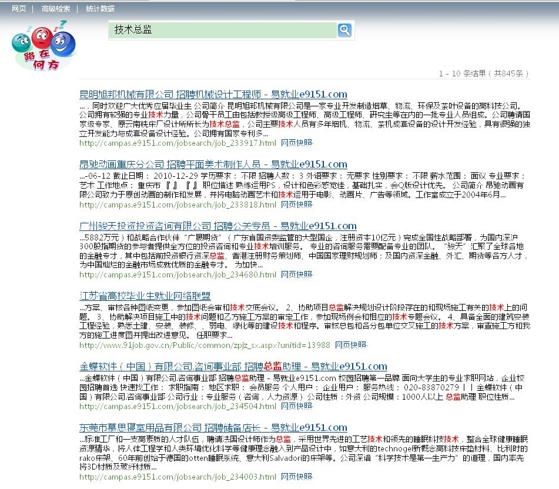Click URL text campas.e9151.com/jobsearch/job_234680.html
Image resolution: width=559 pixels, height=489 pixels.
pos(178,275)
